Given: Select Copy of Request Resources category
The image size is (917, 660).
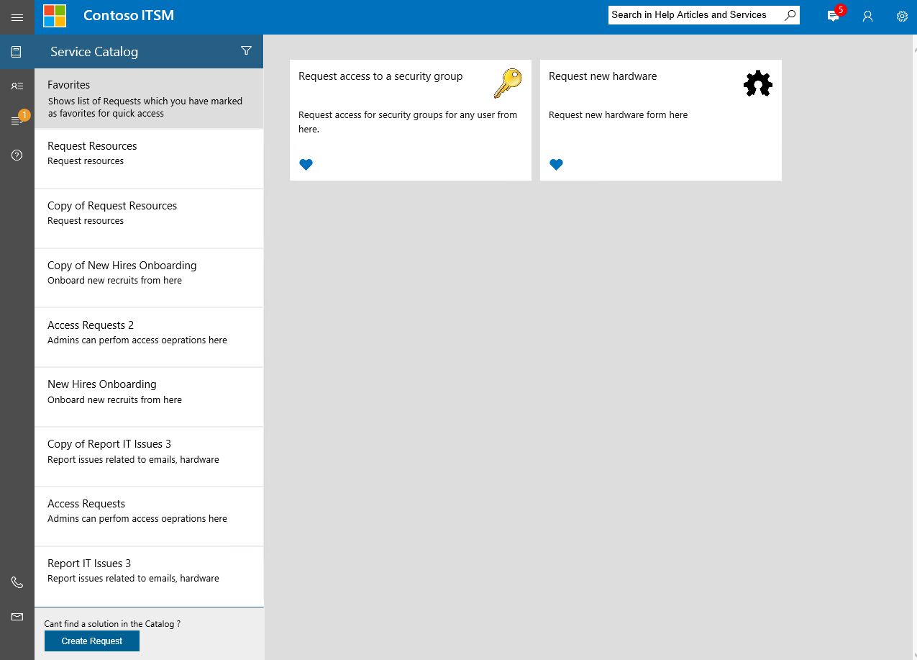Looking at the screenshot, I should [149, 219].
